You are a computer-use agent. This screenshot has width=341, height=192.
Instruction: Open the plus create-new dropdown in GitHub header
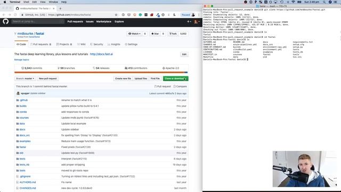tap(189, 21)
